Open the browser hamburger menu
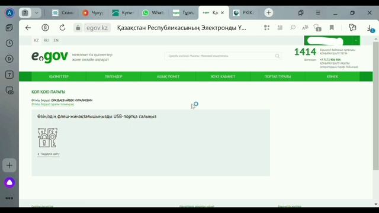The image size is (379, 213). [318, 12]
